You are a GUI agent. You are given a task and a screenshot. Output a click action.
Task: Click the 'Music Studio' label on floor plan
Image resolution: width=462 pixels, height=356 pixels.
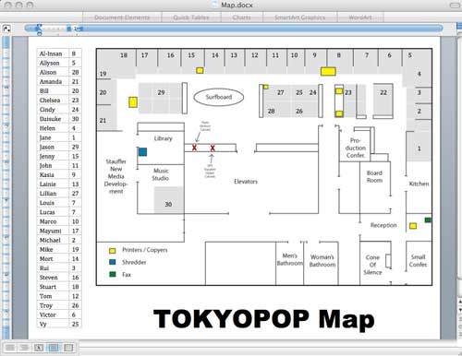tap(161, 174)
